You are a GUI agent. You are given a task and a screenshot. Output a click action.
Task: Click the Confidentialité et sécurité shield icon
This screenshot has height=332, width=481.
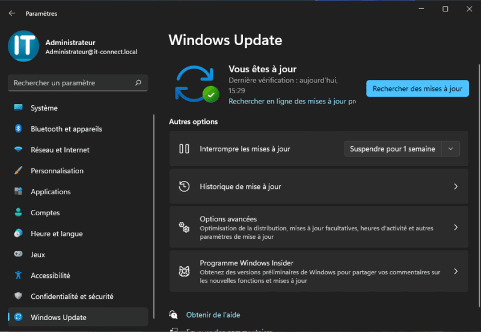point(18,297)
